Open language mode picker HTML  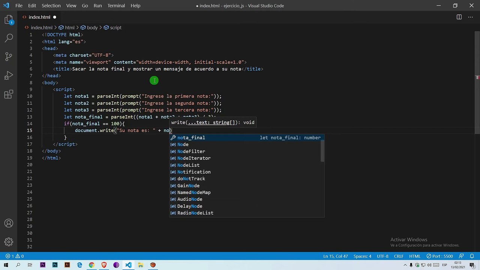click(x=415, y=256)
